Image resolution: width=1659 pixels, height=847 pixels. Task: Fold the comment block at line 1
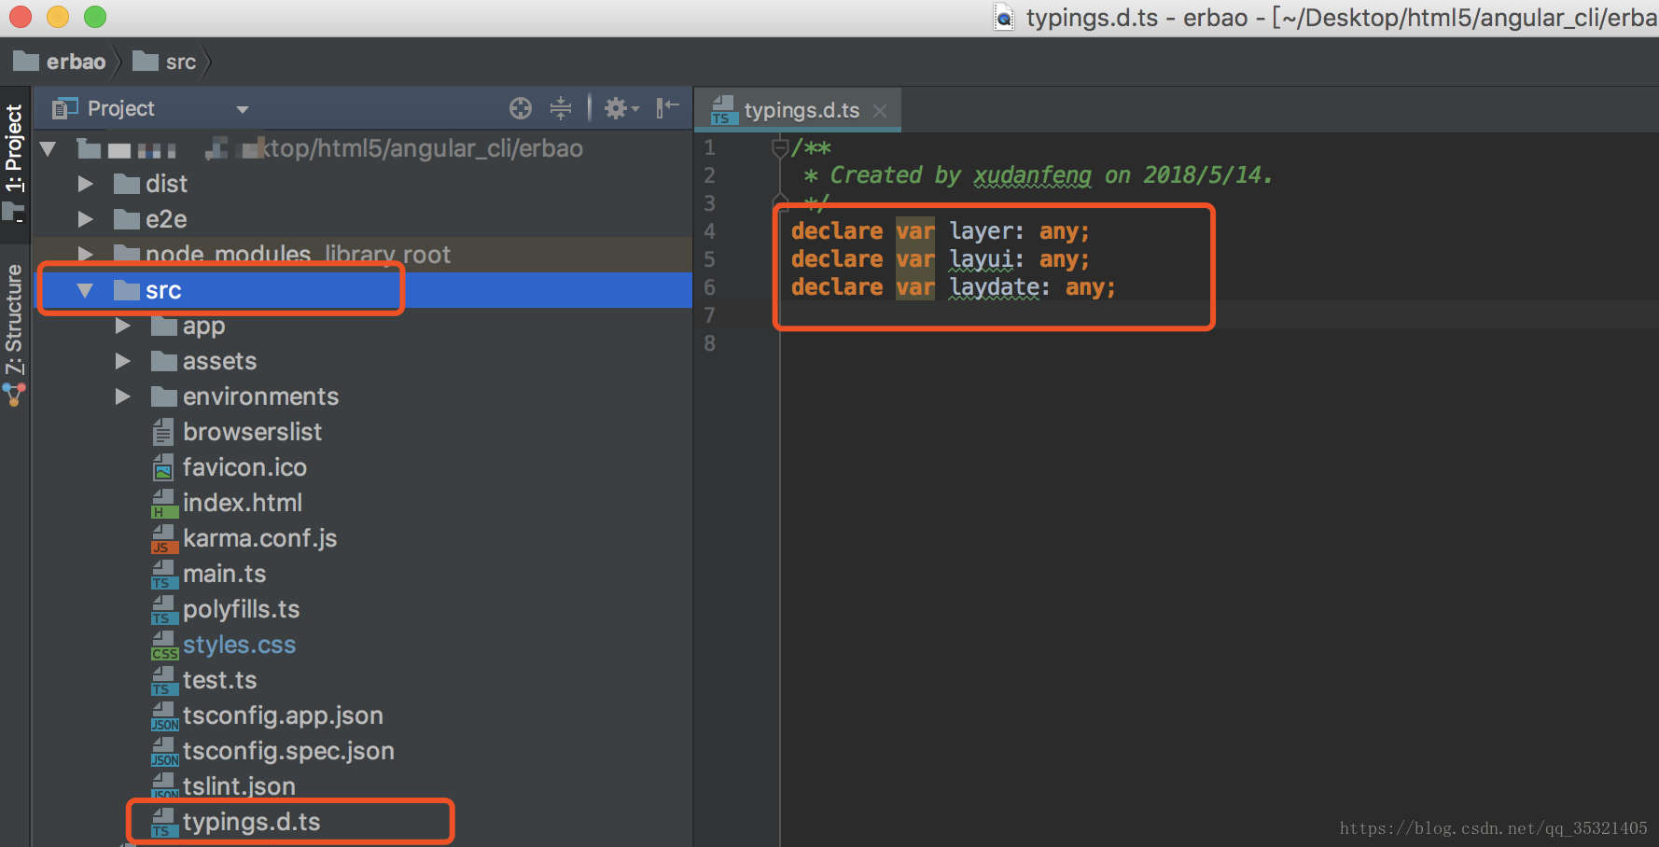pyautogui.click(x=780, y=147)
